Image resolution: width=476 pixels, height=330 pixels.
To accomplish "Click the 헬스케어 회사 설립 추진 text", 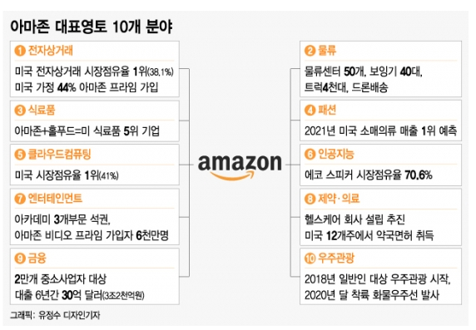I will coord(355,219).
